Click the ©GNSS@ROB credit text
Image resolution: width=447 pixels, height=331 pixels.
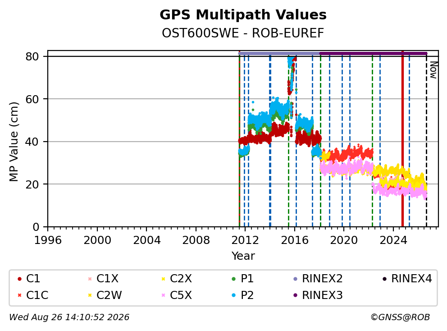[x=400, y=317]
